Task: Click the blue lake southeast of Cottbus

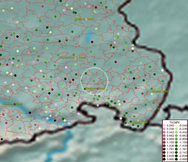Action: point(90,36)
